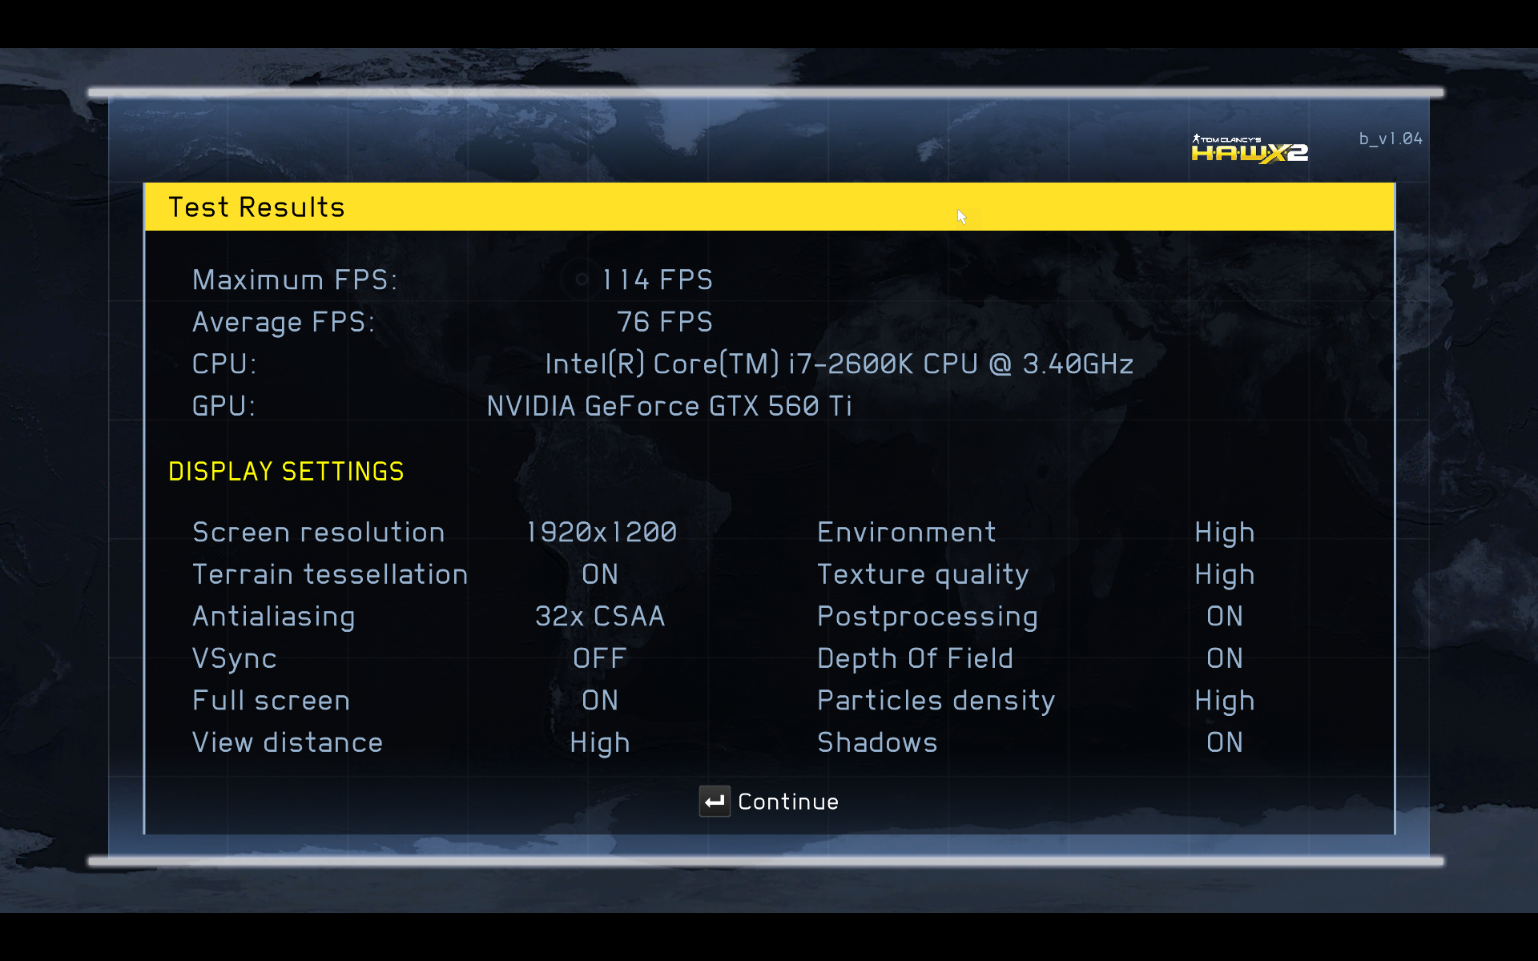Image resolution: width=1538 pixels, height=961 pixels.
Task: Click the version text 'b_v1.04'
Action: [1391, 139]
